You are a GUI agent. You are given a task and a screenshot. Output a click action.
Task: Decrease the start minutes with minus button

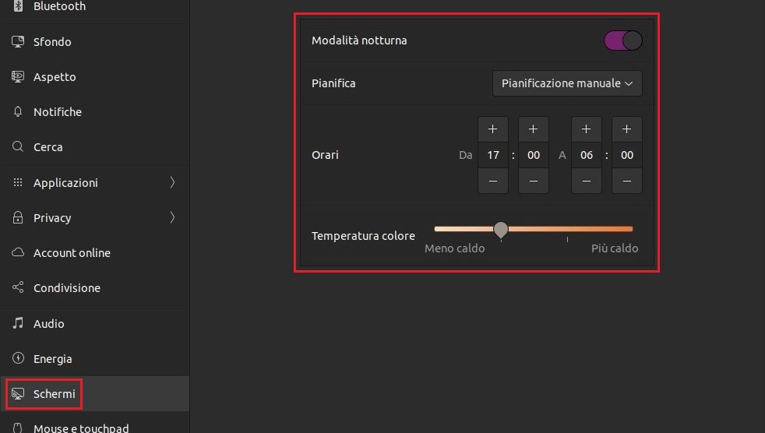tap(533, 181)
